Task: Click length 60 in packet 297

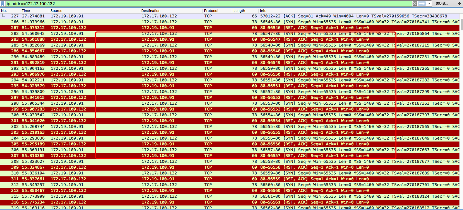Action: click(x=254, y=97)
